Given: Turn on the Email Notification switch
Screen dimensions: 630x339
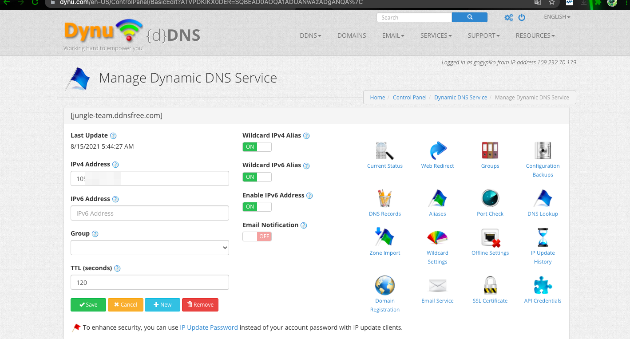Looking at the screenshot, I should 257,237.
